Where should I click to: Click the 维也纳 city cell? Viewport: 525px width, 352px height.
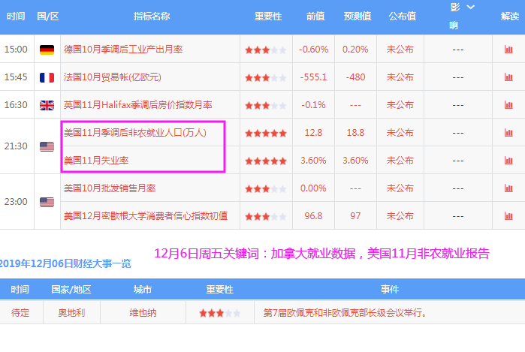coord(143,313)
